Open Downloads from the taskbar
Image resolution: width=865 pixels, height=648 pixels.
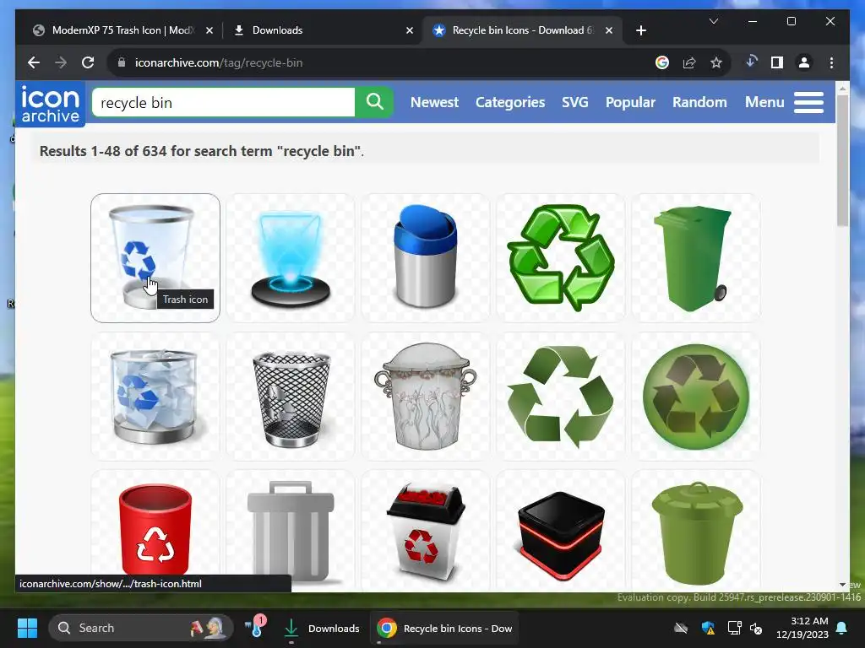click(322, 628)
